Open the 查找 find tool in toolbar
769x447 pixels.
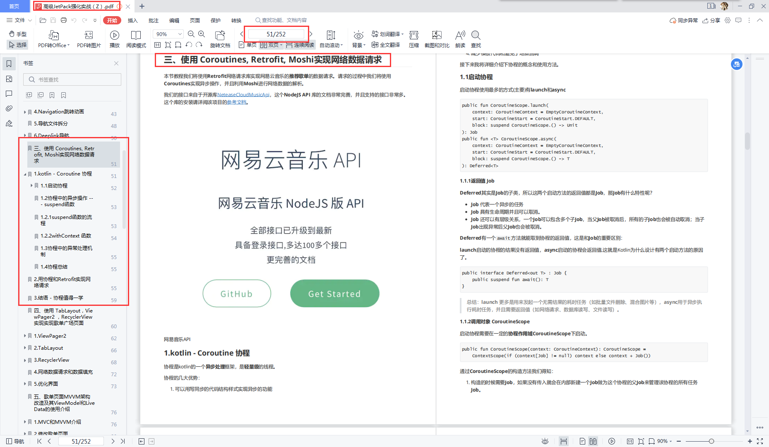476,39
